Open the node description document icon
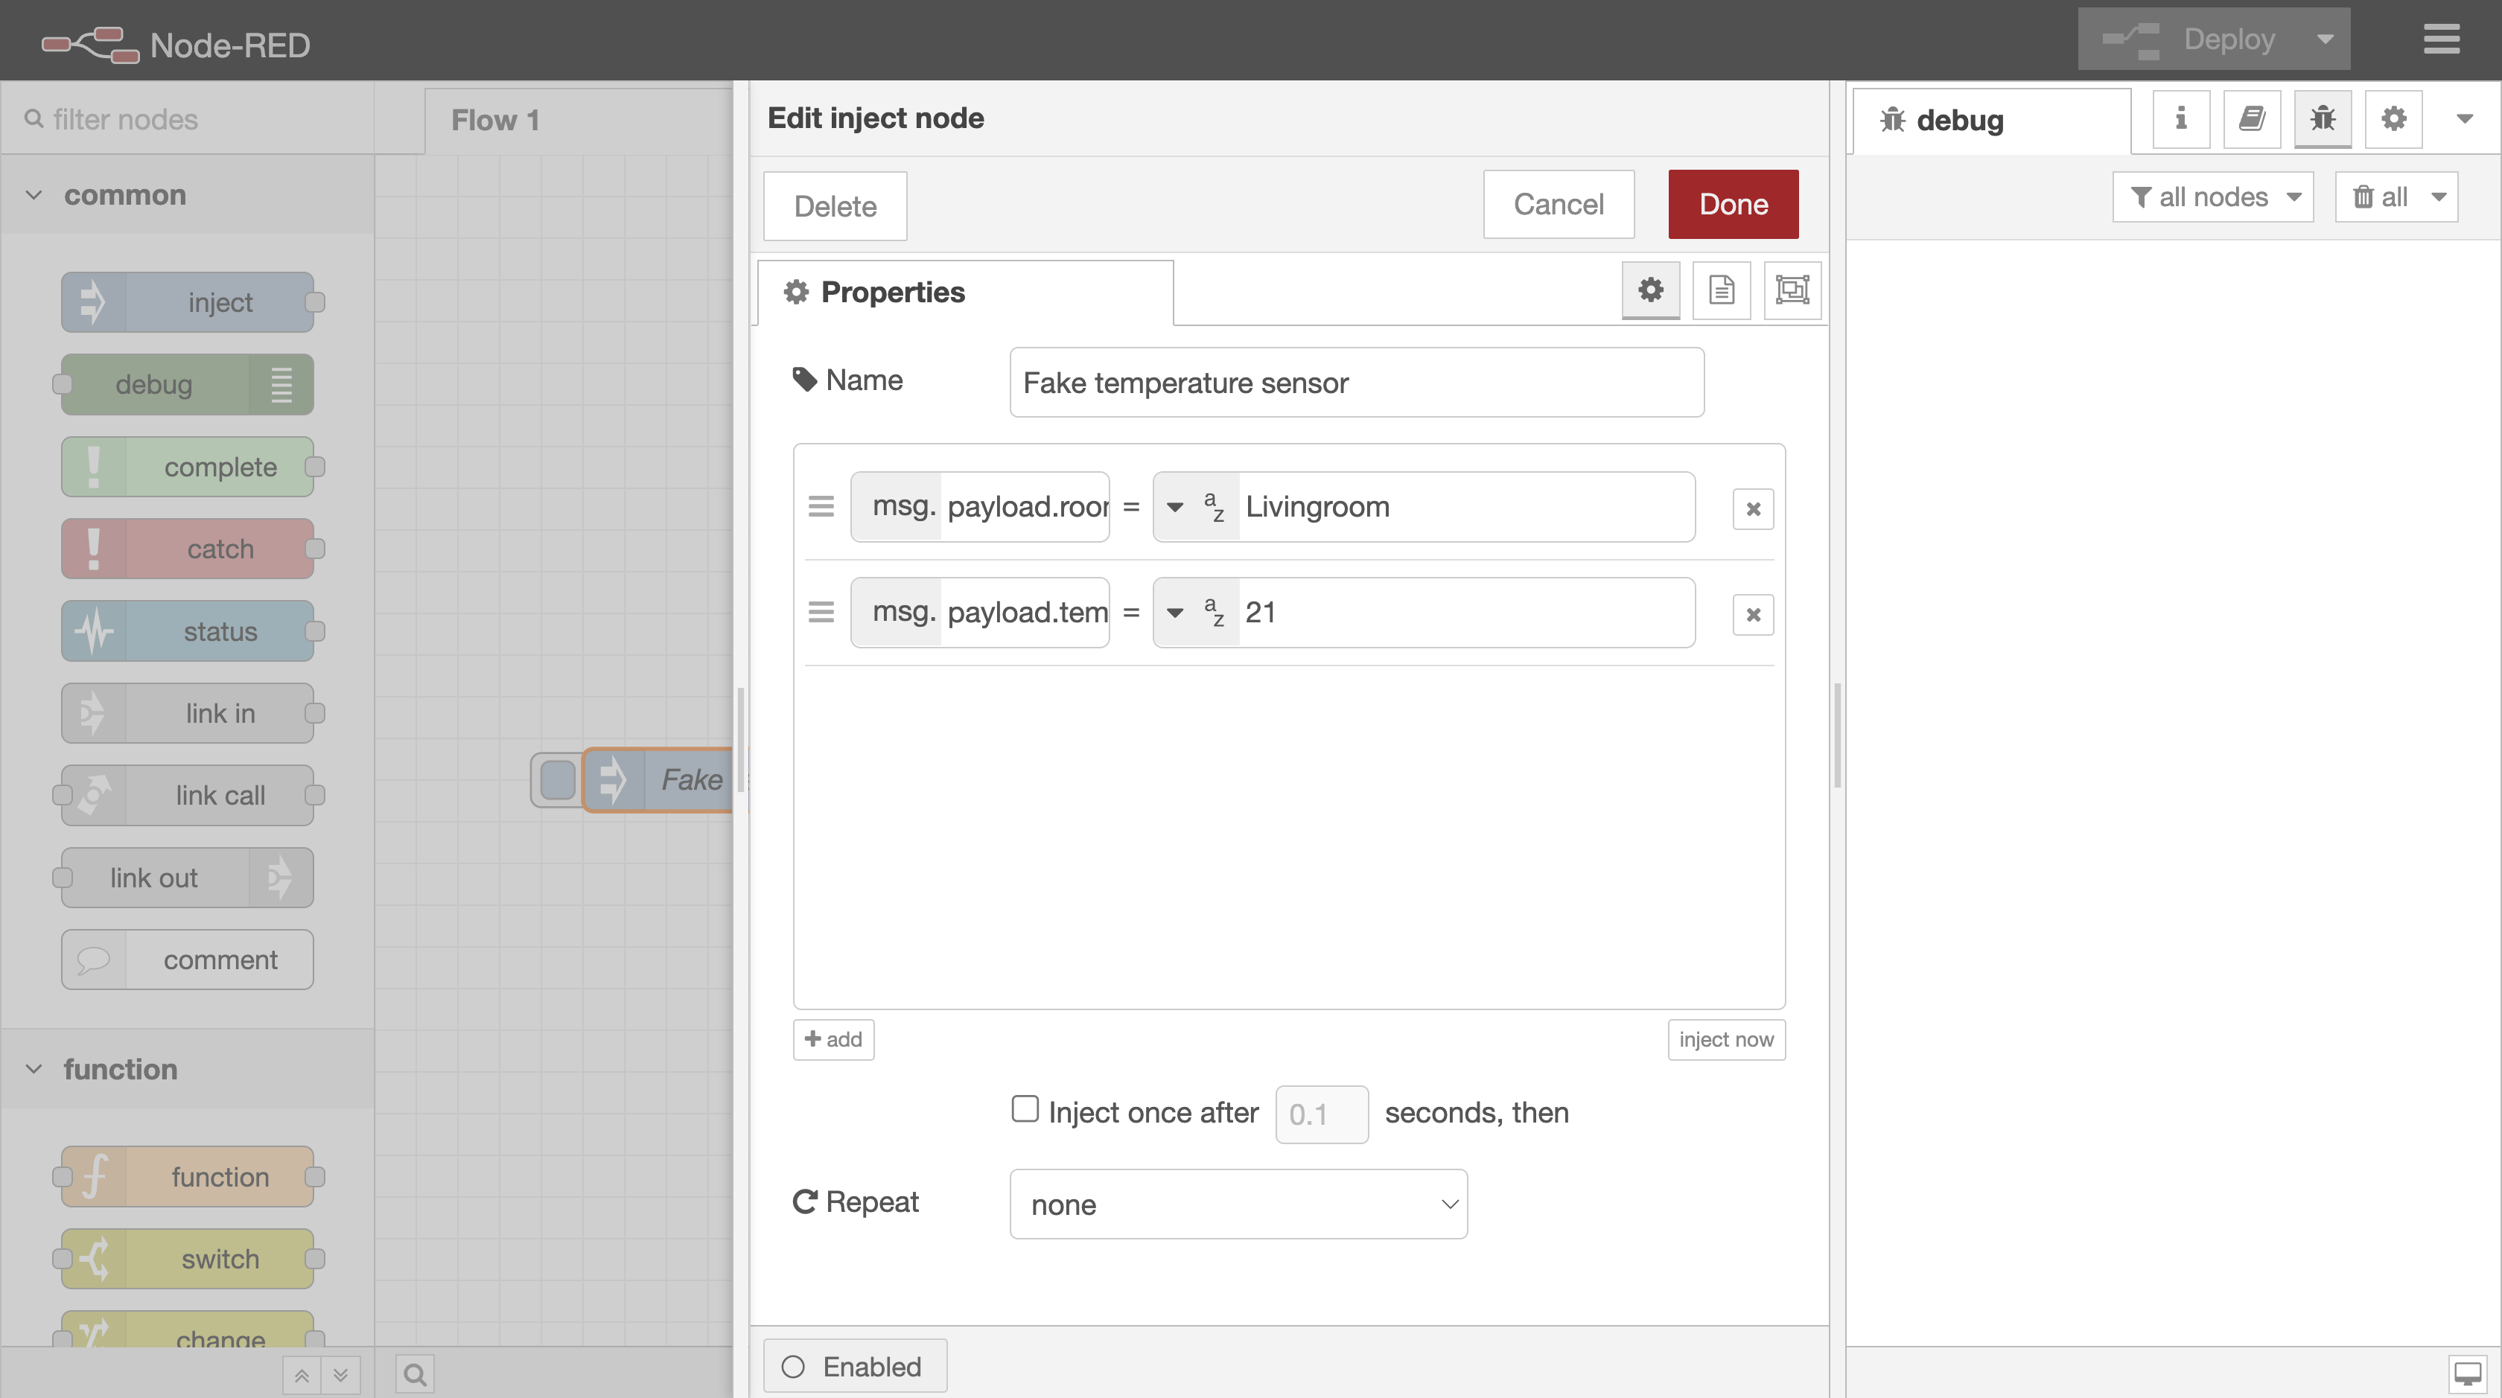The height and width of the screenshot is (1398, 2502). point(1721,290)
